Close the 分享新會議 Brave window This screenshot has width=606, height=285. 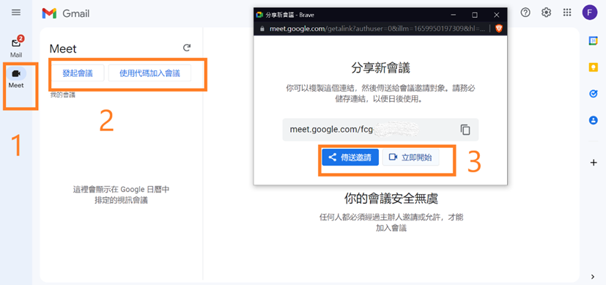pos(497,15)
